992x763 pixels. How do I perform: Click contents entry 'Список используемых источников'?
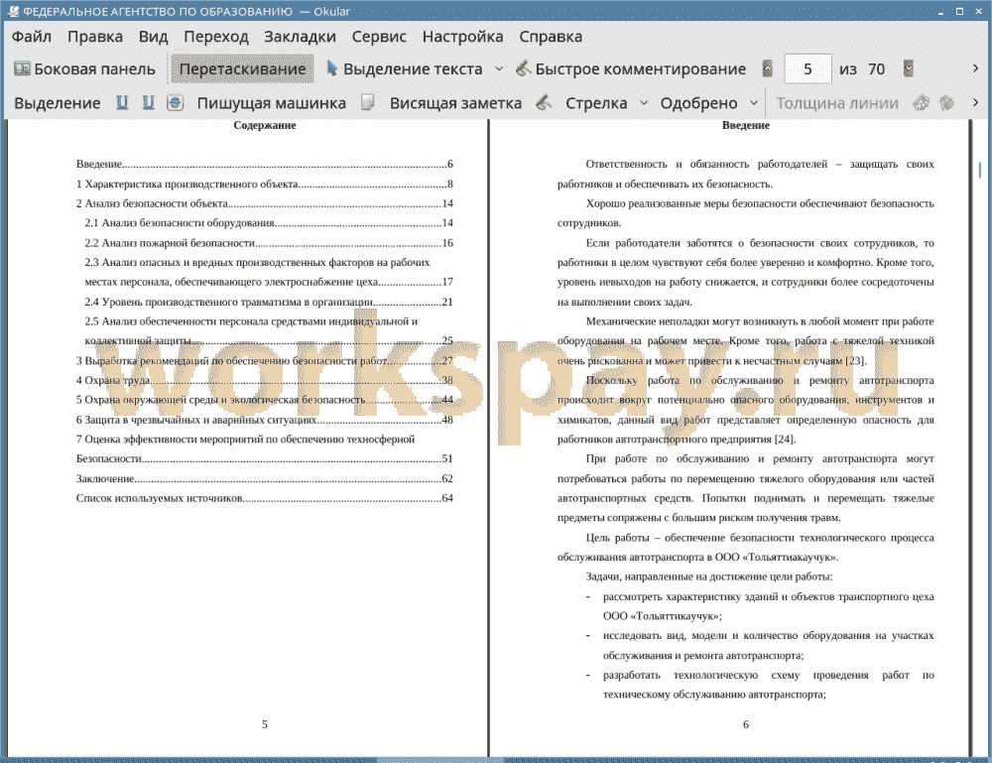(x=265, y=498)
